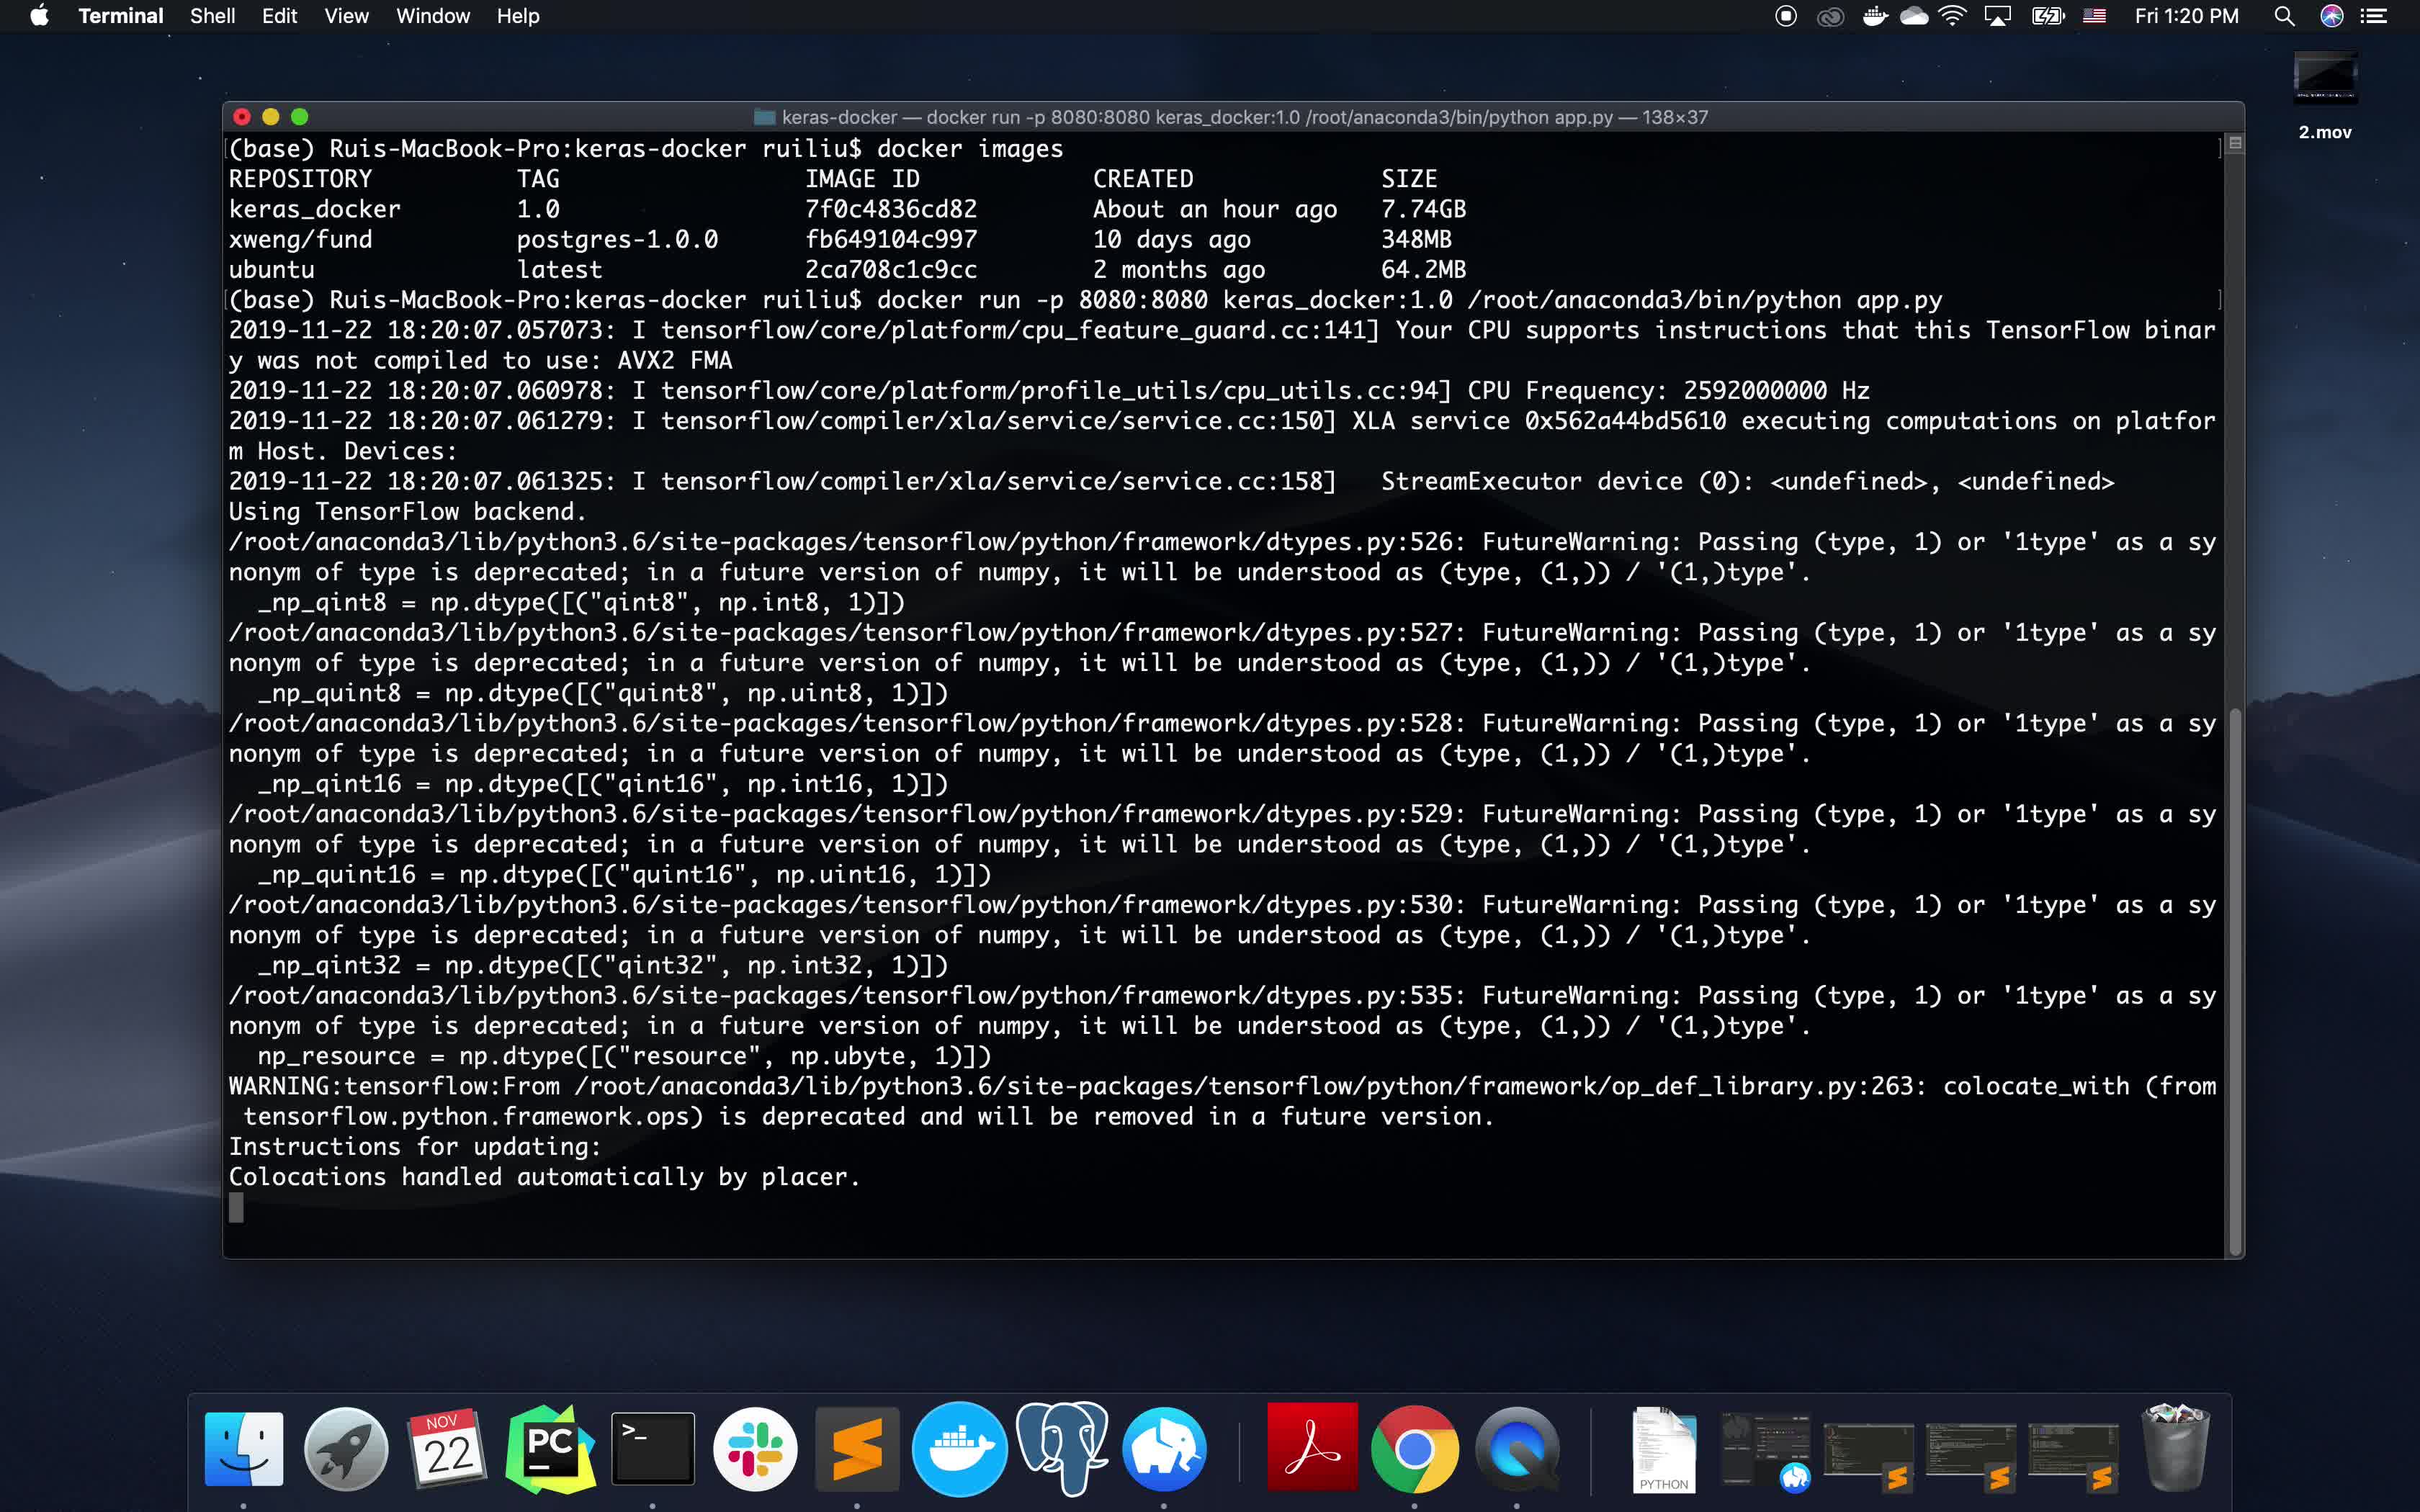Open Finder from the dock

click(x=243, y=1449)
